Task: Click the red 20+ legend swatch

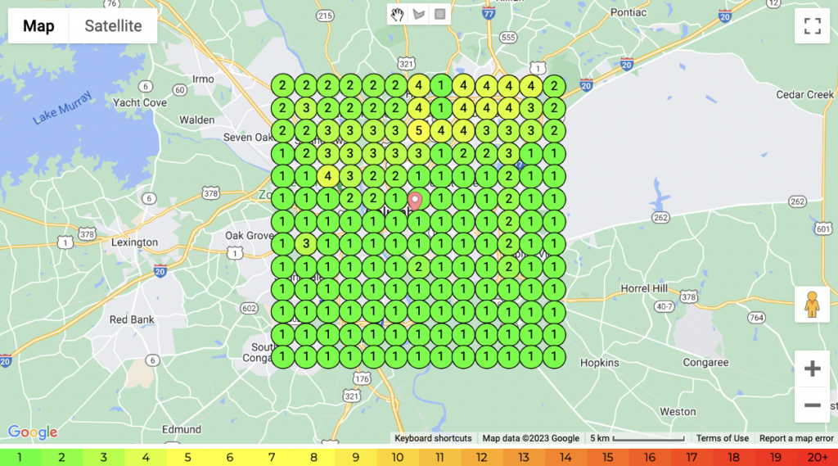Action: coord(818,457)
